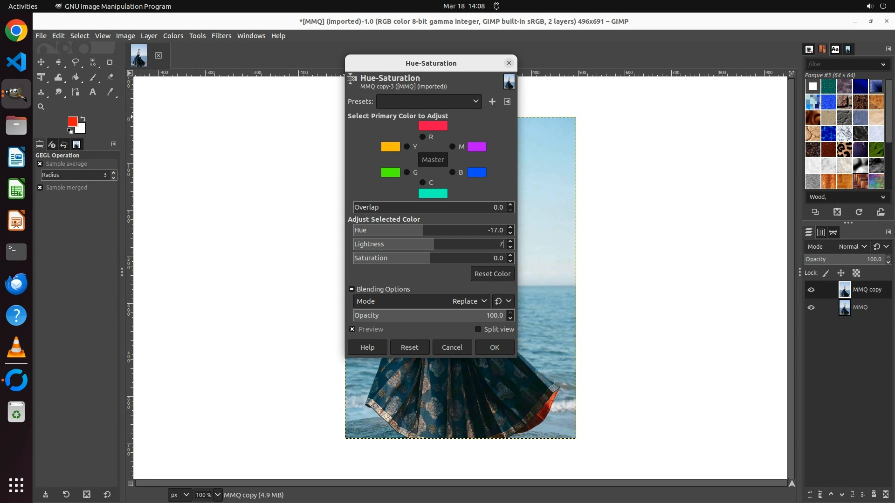Collapse the Blending Options section
895x503 pixels.
[351, 289]
